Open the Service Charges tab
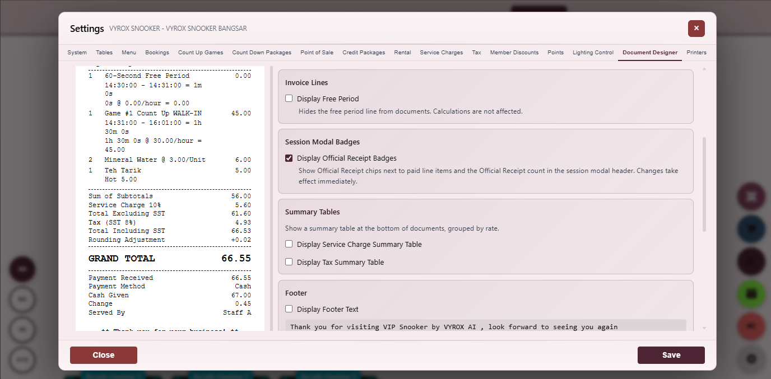 [x=442, y=53]
